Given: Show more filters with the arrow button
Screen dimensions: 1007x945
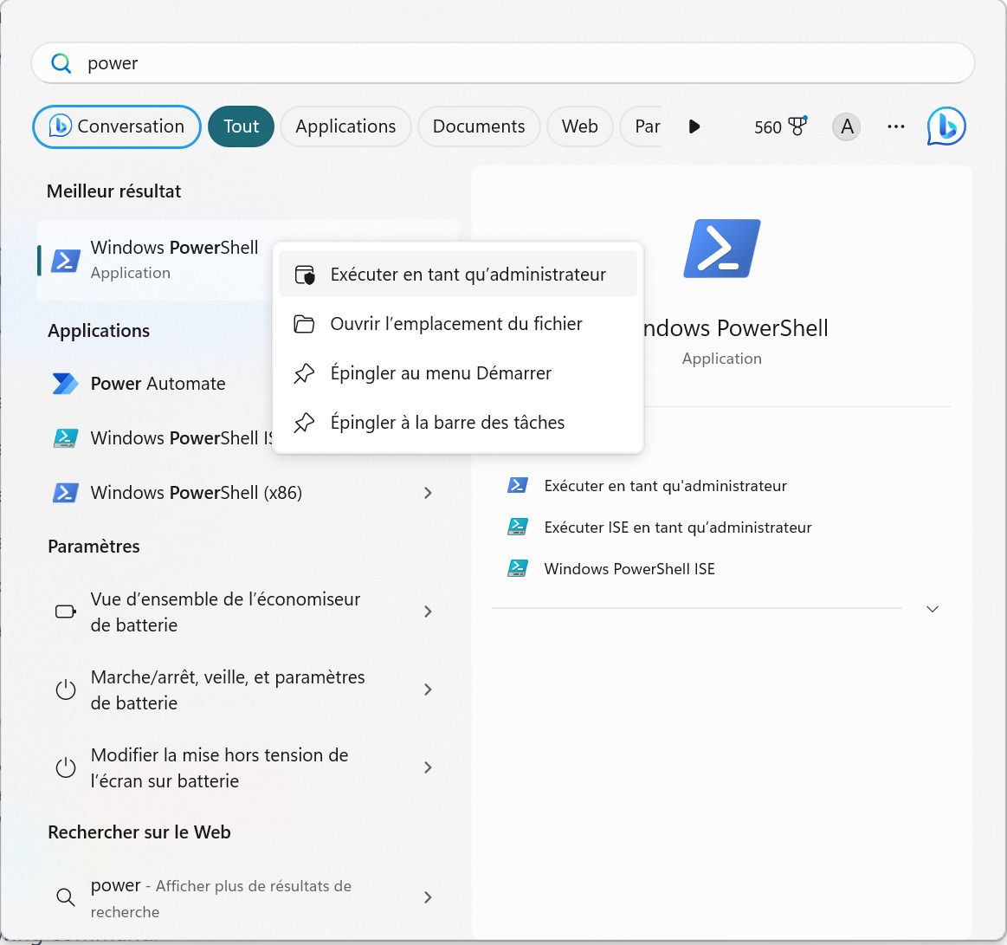Looking at the screenshot, I should pos(694,126).
